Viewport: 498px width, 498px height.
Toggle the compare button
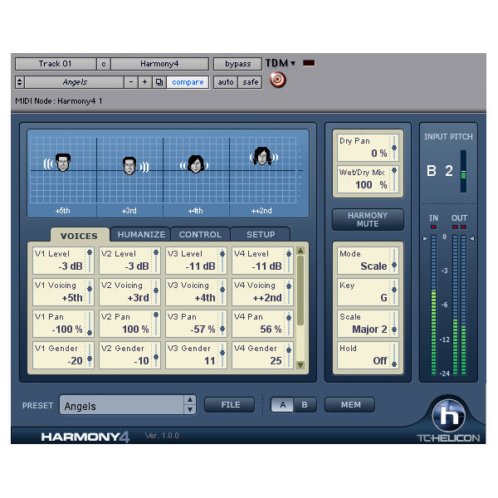188,82
